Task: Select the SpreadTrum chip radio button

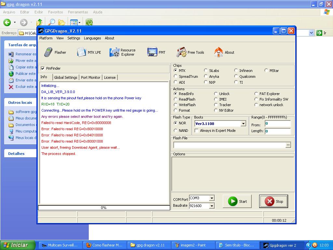Action: click(x=175, y=76)
